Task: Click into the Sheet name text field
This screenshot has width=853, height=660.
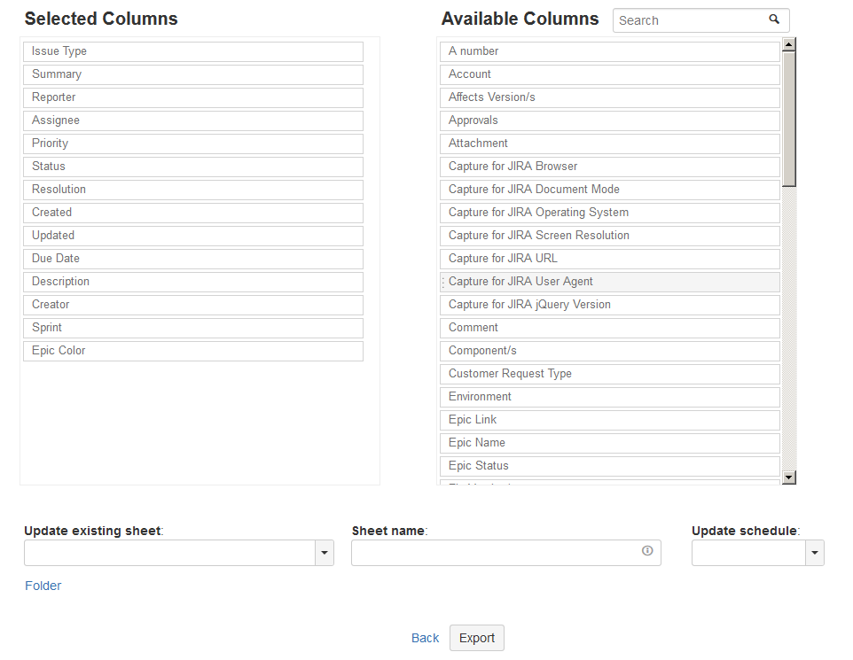Action: (497, 553)
